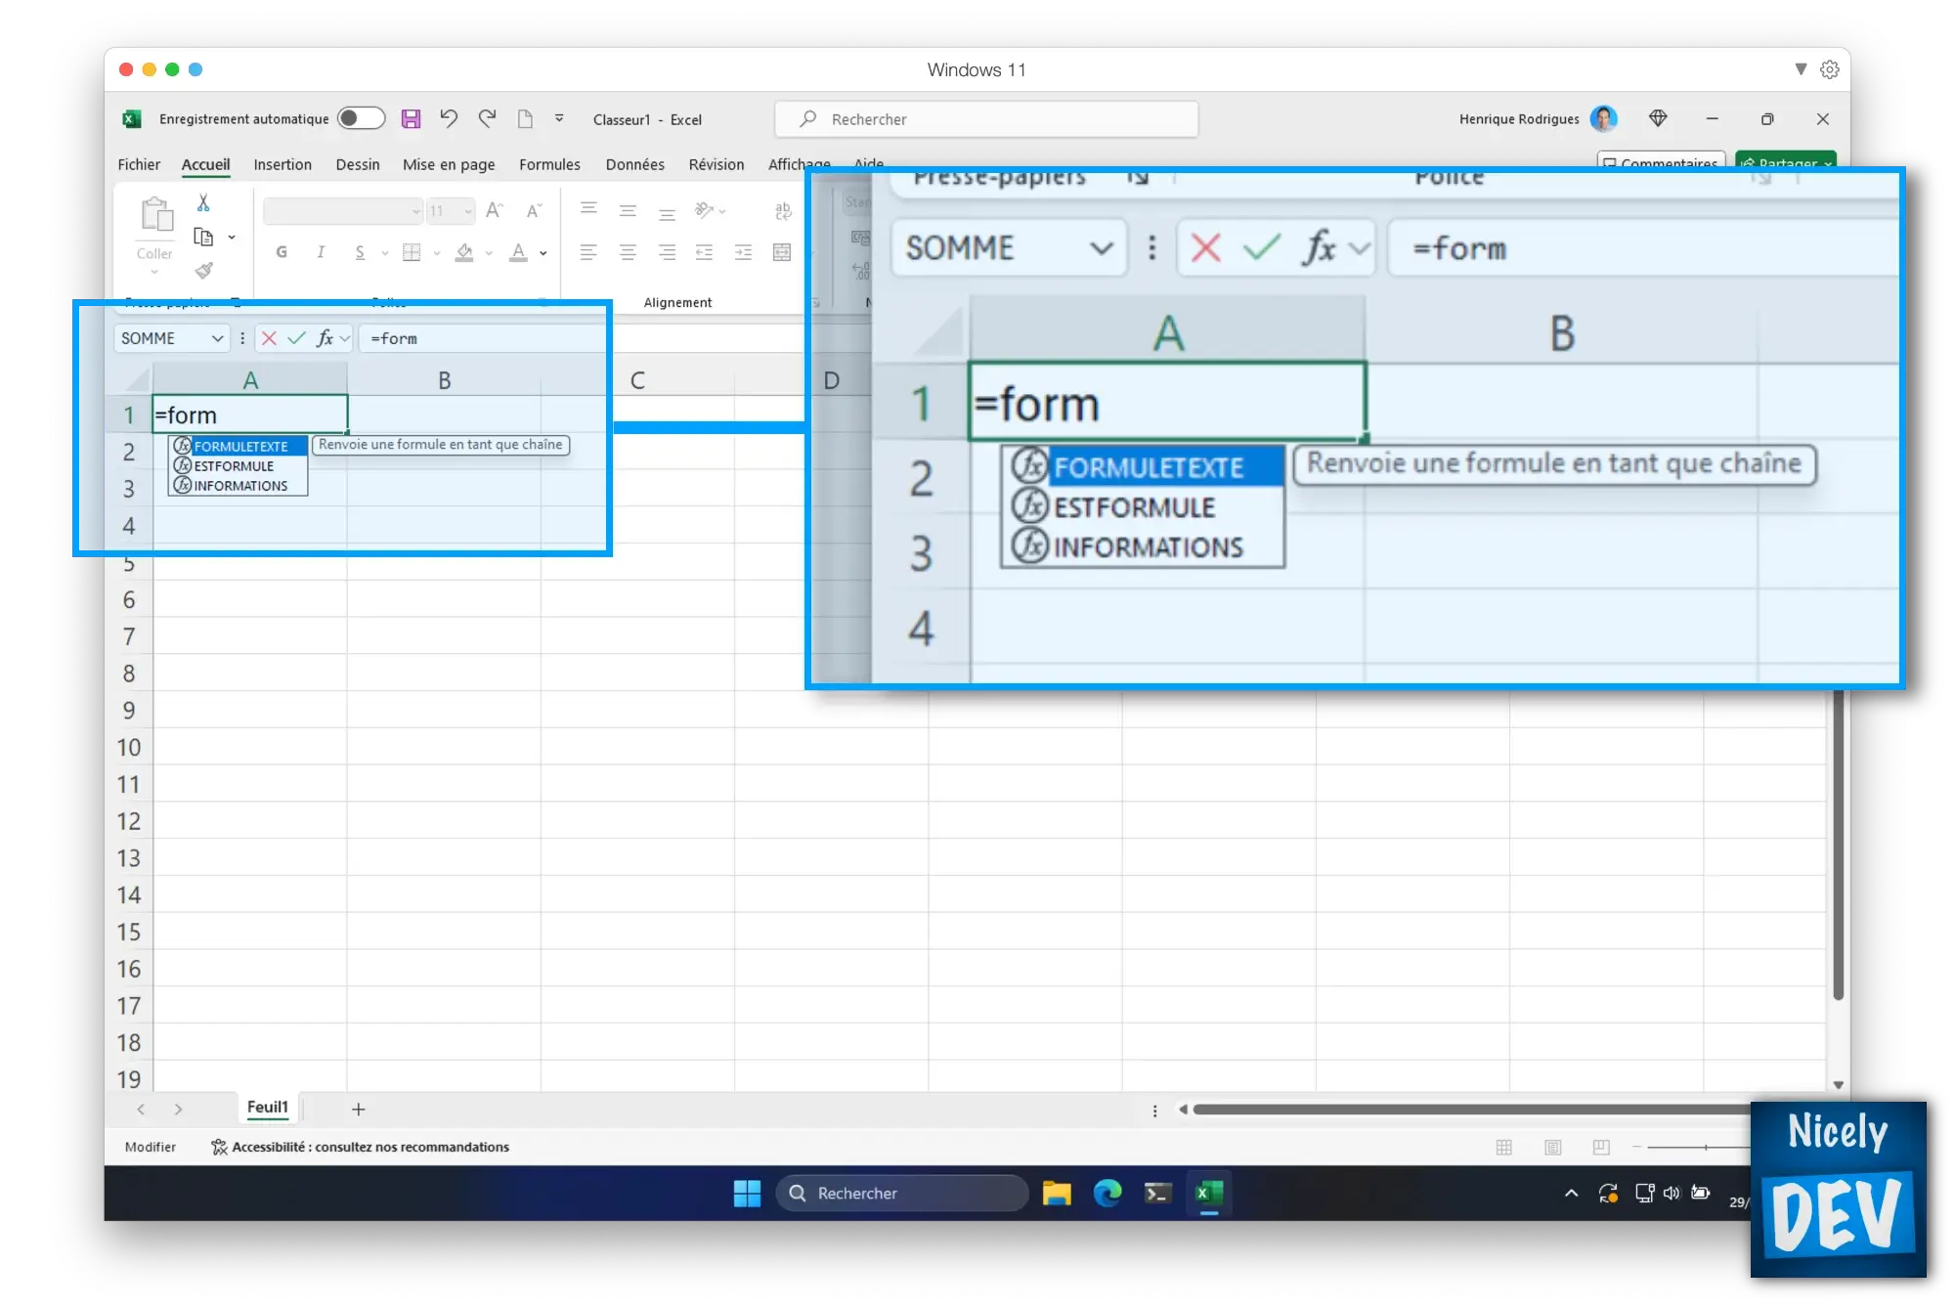Apply borders with the borders icon
Image resolution: width=1955 pixels, height=1308 pixels.
(412, 252)
